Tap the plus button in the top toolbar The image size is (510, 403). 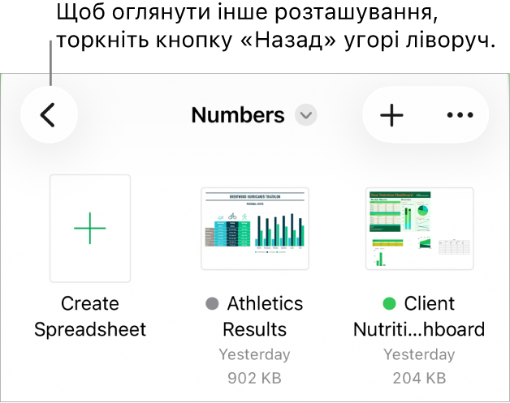click(x=391, y=115)
